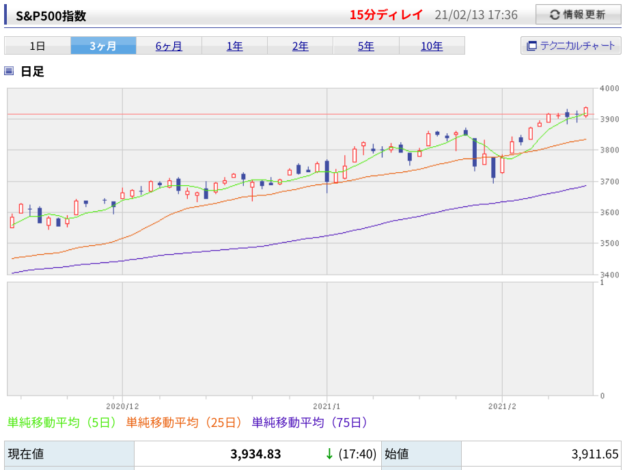Click the 3600 price axis label
This screenshot has width=625, height=470.
pos(609,212)
